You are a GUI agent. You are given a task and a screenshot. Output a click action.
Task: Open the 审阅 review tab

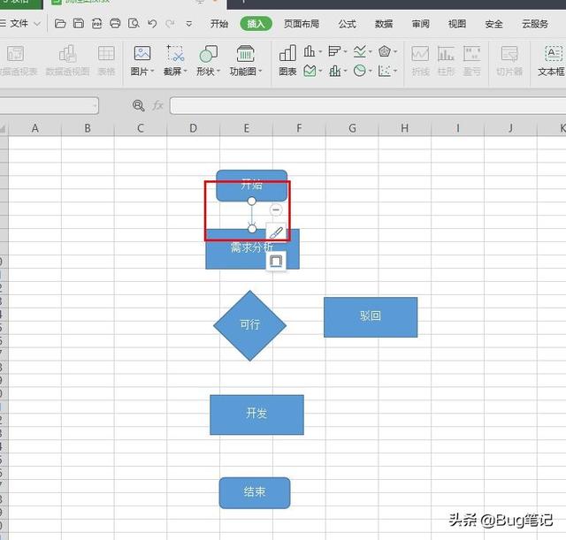[x=421, y=24]
